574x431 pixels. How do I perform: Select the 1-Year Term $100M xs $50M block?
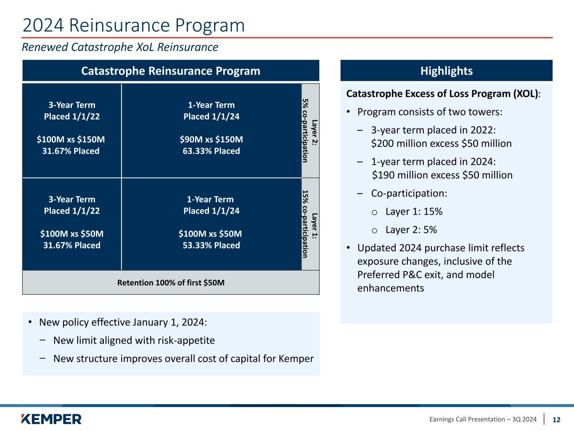click(x=212, y=224)
